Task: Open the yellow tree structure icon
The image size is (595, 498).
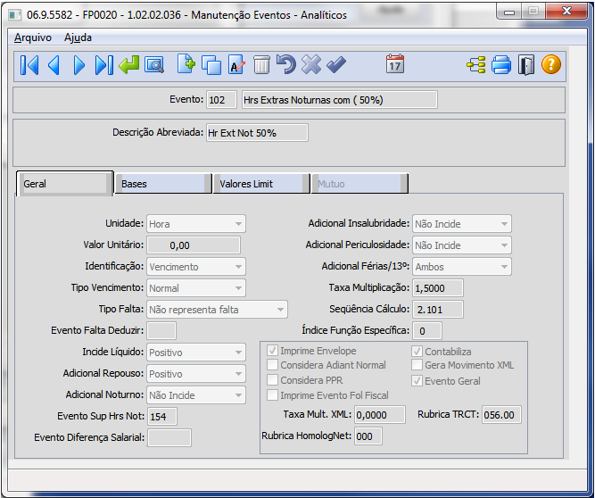Action: tap(476, 65)
